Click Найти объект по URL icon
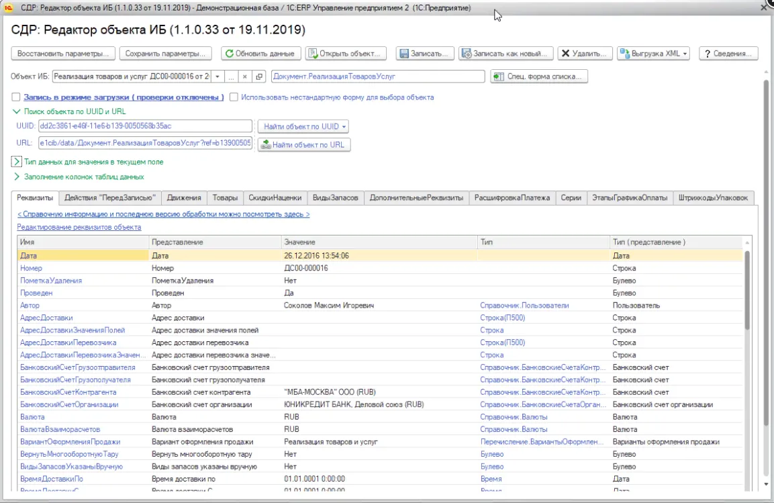This screenshot has width=774, height=503. click(265, 144)
